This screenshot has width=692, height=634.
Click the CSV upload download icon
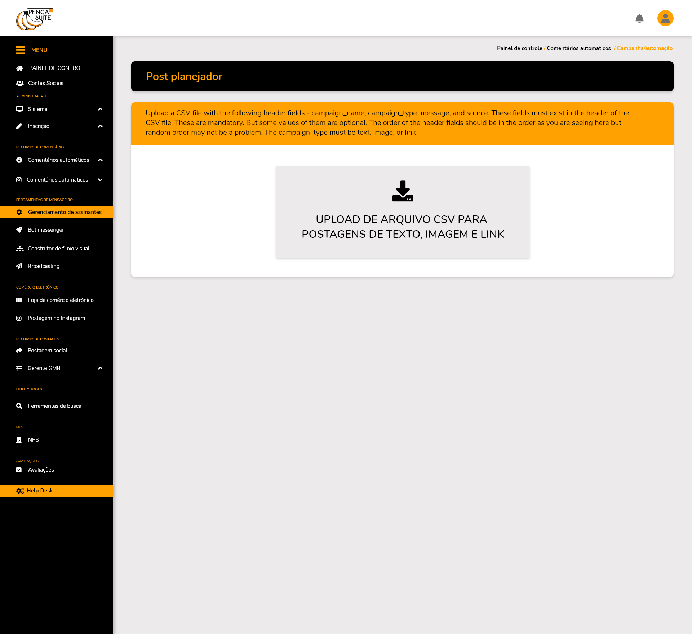(403, 191)
